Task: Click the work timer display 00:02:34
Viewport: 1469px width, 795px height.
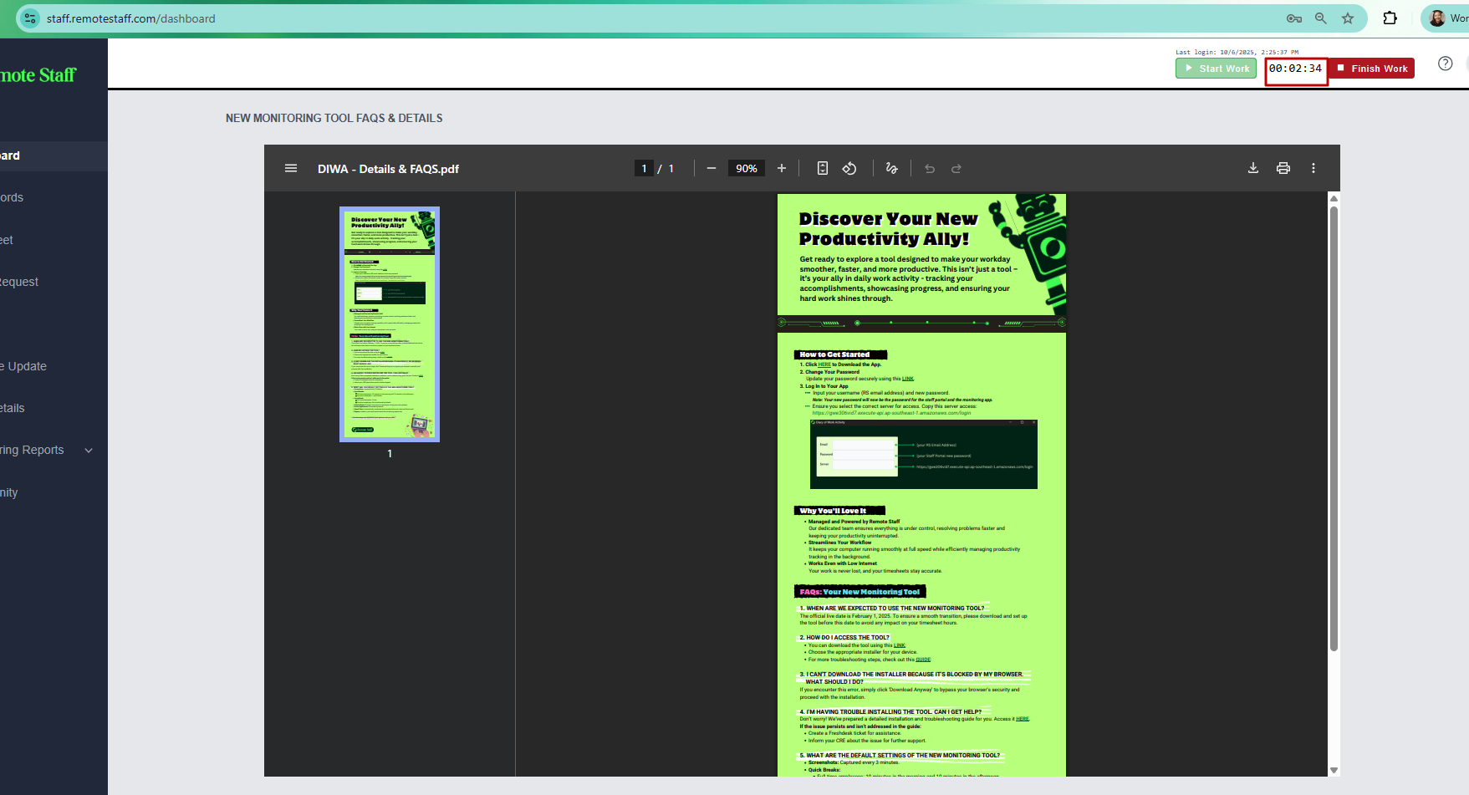Action: tap(1296, 69)
